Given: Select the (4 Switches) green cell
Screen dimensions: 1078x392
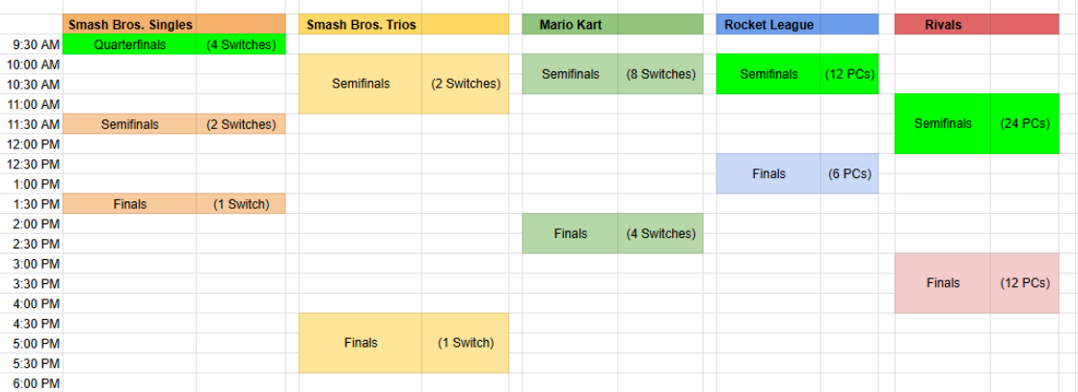Looking at the screenshot, I should tap(241, 44).
